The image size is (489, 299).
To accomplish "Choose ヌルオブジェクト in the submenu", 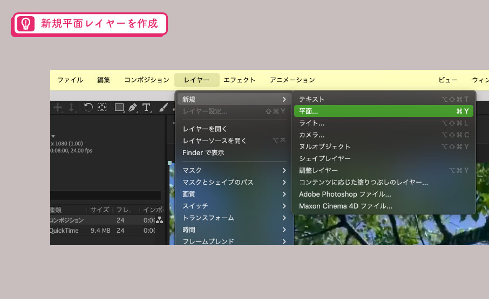I will [384, 147].
